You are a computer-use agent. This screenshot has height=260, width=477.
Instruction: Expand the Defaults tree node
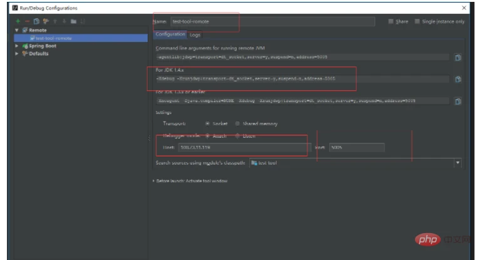[17, 53]
